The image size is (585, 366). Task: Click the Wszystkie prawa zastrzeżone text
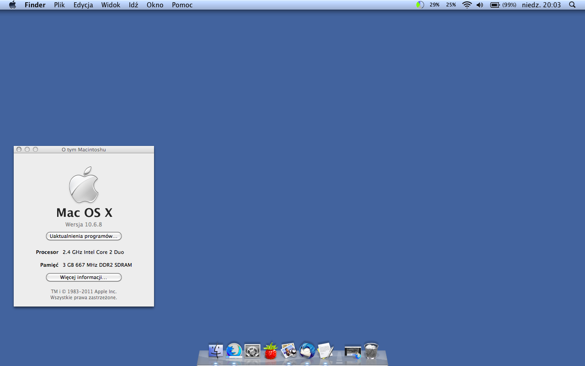84,297
